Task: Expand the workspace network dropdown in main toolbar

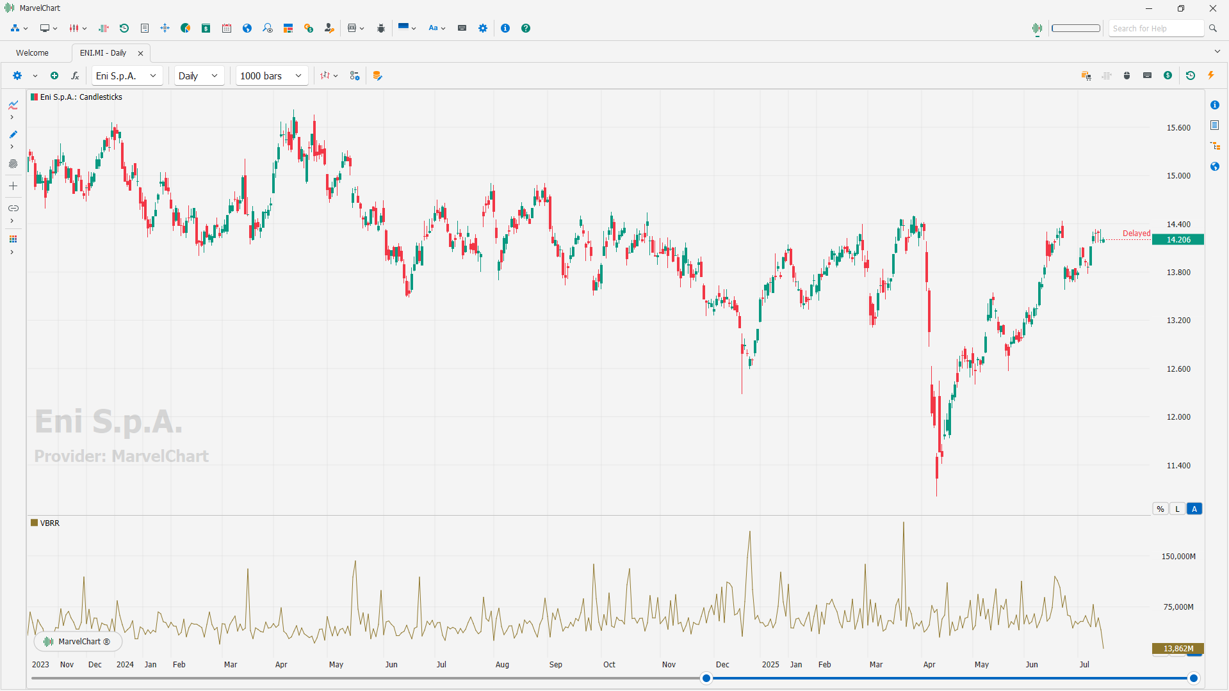Action: (19, 28)
